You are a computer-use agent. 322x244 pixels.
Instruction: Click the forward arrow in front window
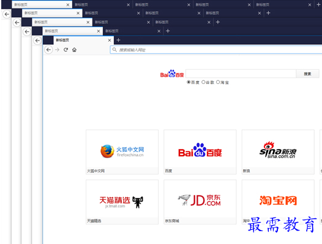[58, 50]
